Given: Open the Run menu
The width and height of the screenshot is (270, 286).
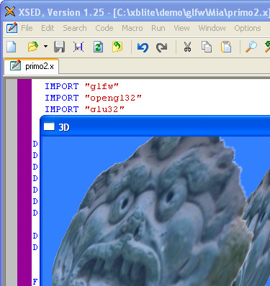Looking at the screenshot, I should [158, 28].
